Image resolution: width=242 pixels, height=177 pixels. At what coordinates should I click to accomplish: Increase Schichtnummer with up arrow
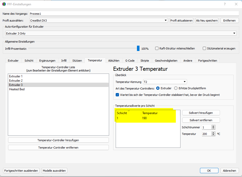213,126
